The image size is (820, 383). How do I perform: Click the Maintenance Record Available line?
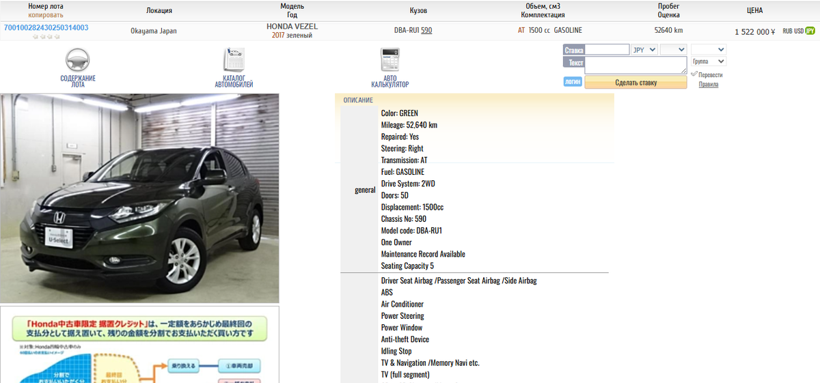(423, 254)
